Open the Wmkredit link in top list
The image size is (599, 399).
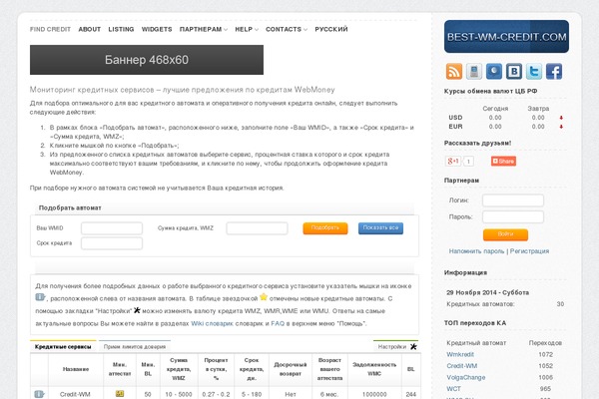click(460, 354)
